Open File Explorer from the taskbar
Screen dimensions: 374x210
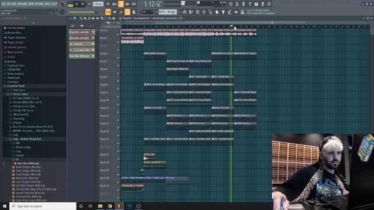(x=100, y=206)
